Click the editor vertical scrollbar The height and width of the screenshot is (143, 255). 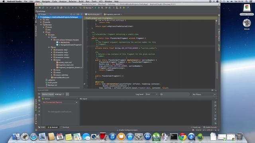(x=217, y=70)
